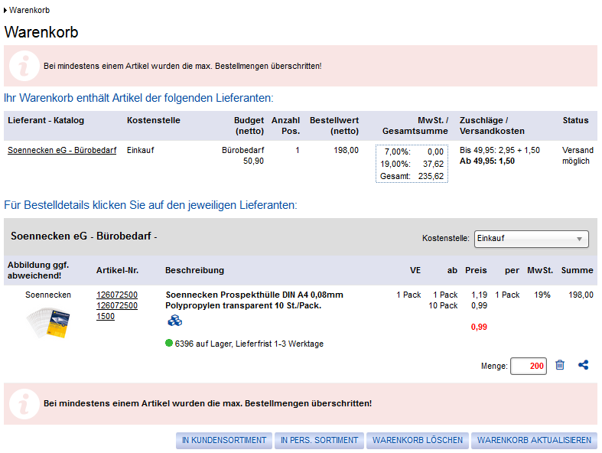Open the second 126072500 article number link
This screenshot has width=602, height=453.
117,305
